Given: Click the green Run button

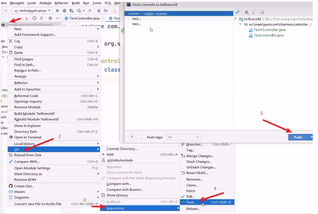Looking at the screenshot, I should (x=58, y=11).
